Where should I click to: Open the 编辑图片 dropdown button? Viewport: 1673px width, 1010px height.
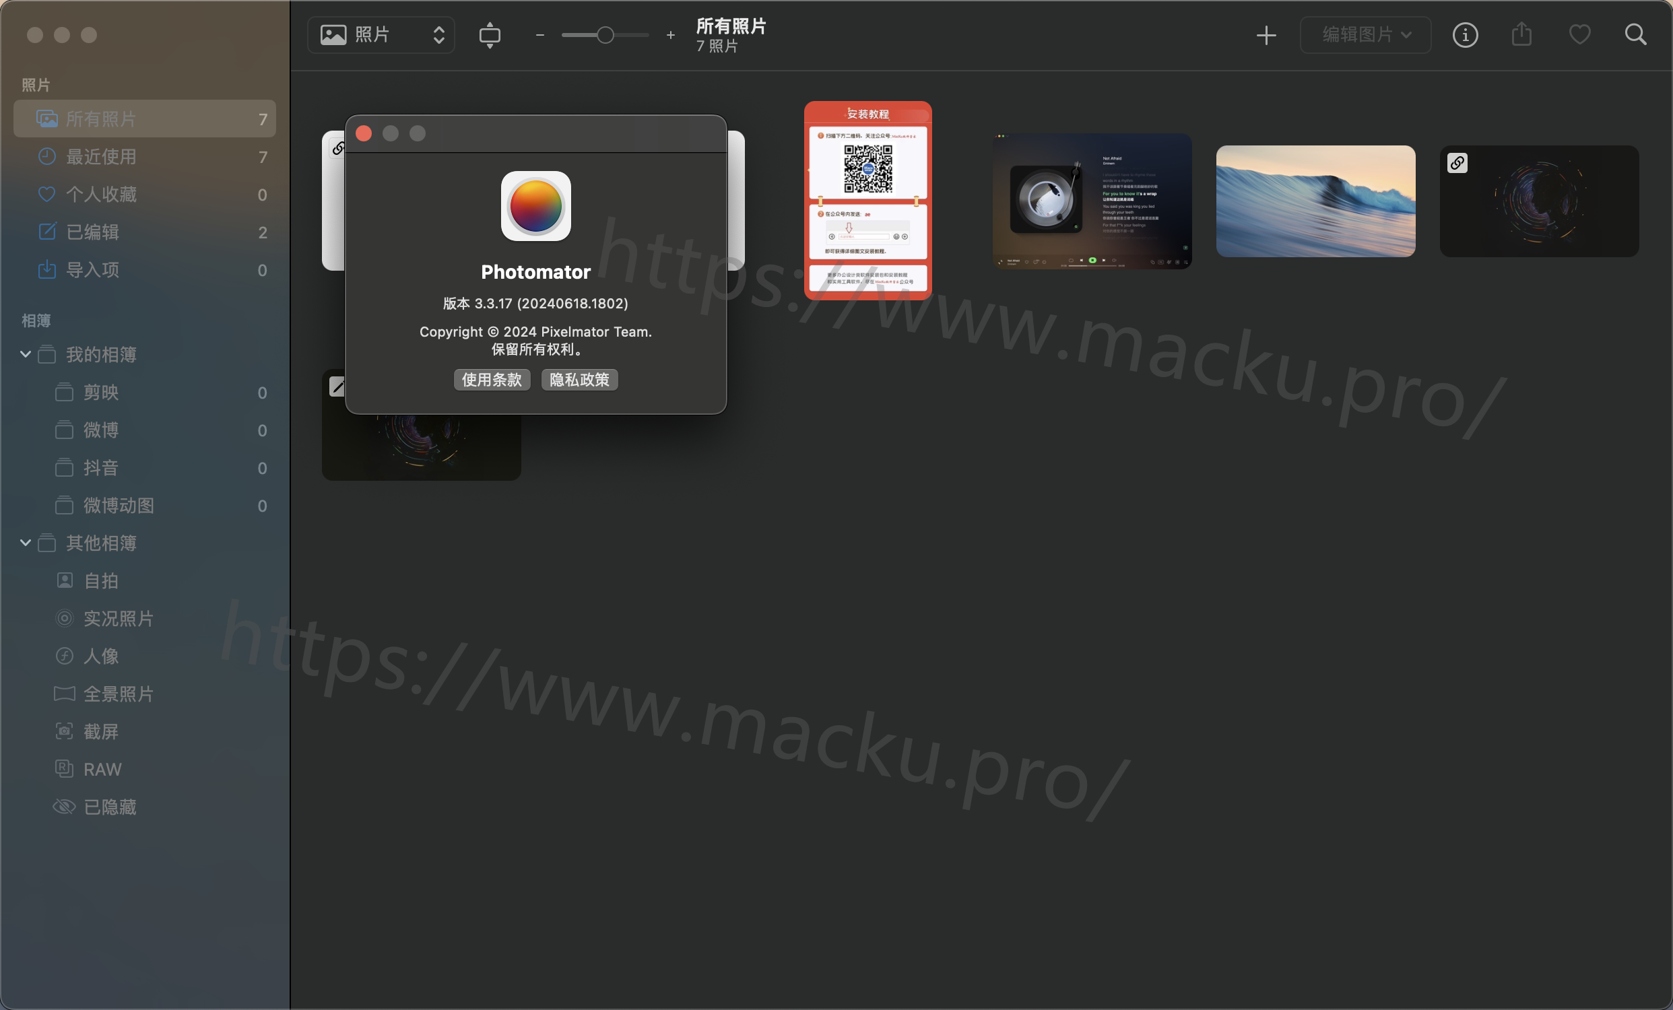pyautogui.click(x=1365, y=34)
